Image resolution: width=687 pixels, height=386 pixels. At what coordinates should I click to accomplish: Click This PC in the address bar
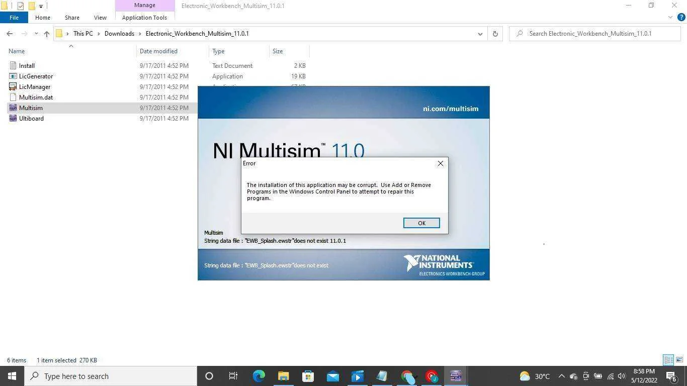tap(83, 34)
